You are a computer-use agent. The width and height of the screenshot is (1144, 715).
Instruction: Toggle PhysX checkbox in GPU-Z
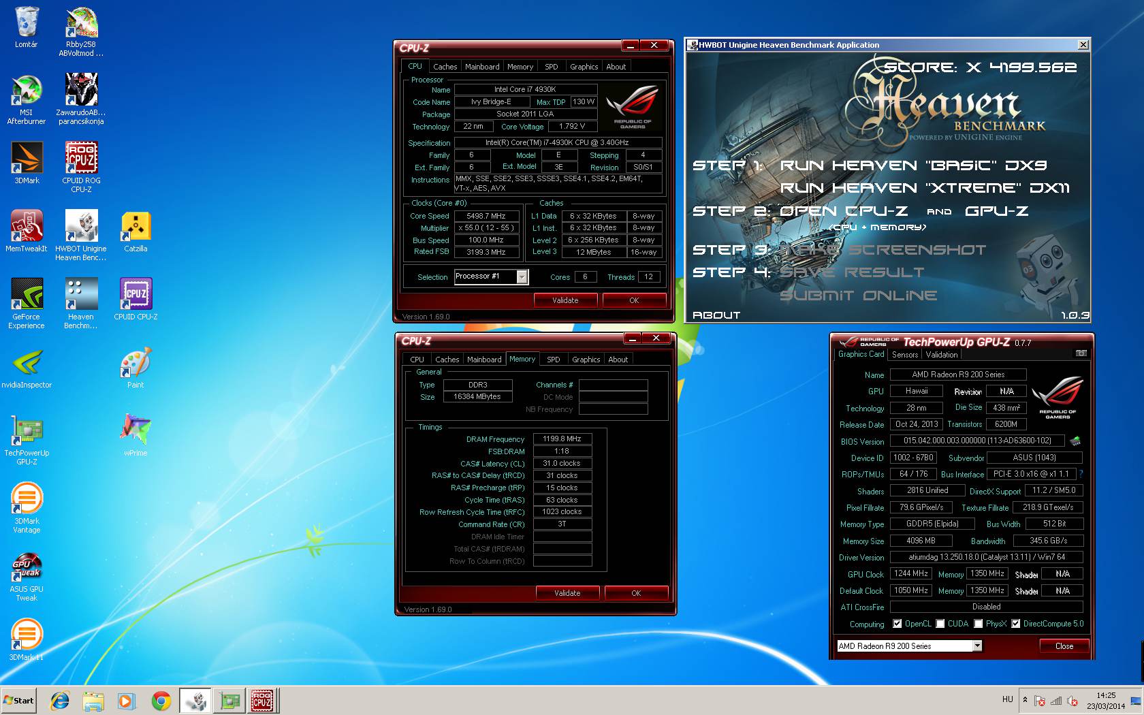point(978,624)
